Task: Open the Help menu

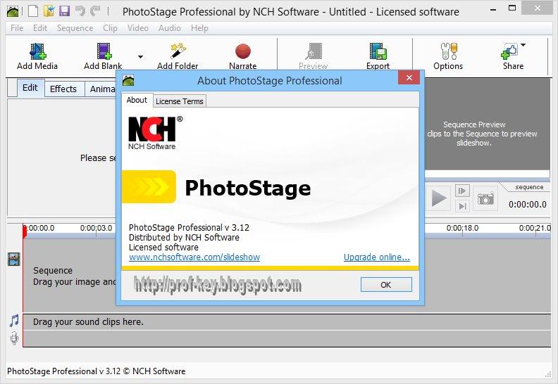Action: coord(199,27)
